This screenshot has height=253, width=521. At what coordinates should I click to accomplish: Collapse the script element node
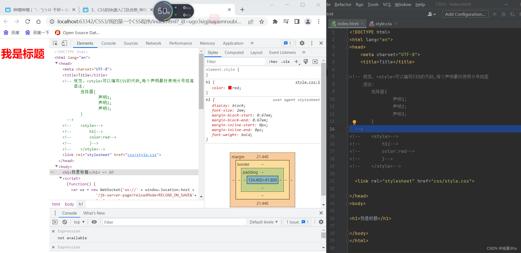(x=61, y=178)
